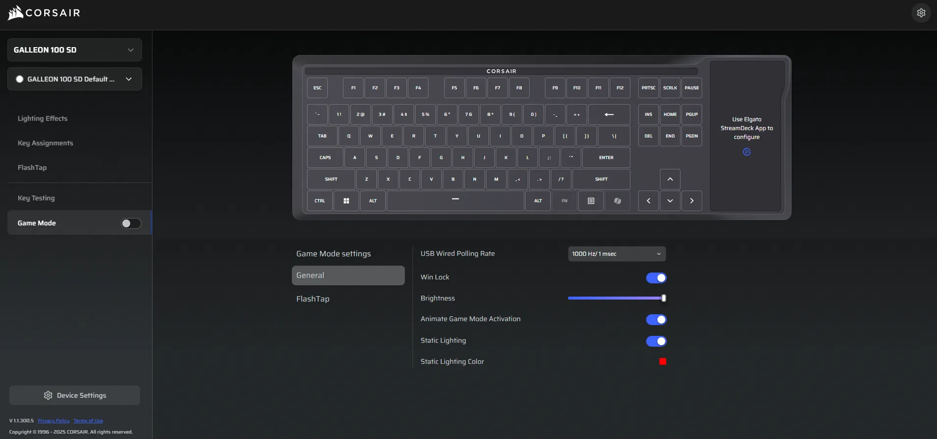Viewport: 937px width, 439px height.
Task: Open the USB Wired Polling Rate dropdown
Action: (617, 254)
